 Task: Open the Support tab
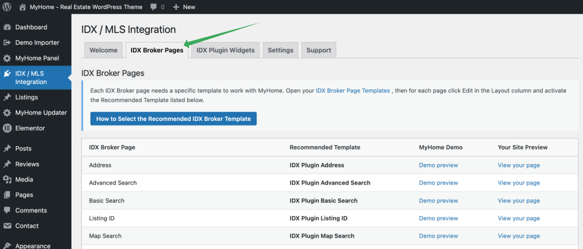click(x=319, y=50)
